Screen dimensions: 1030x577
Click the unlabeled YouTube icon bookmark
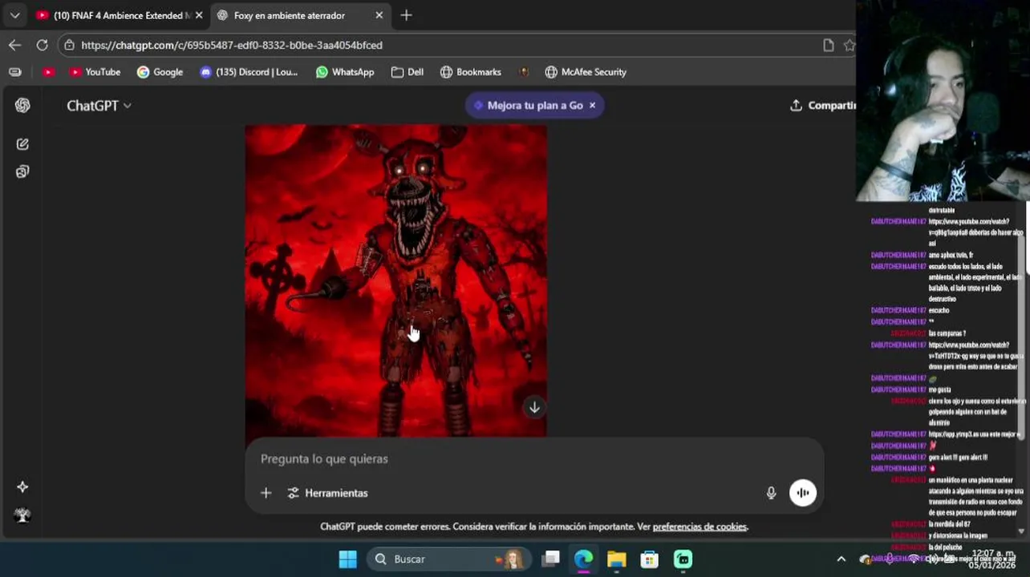[x=48, y=72]
